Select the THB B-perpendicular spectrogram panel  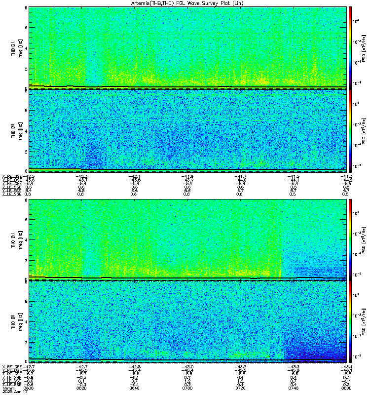pos(188,47)
